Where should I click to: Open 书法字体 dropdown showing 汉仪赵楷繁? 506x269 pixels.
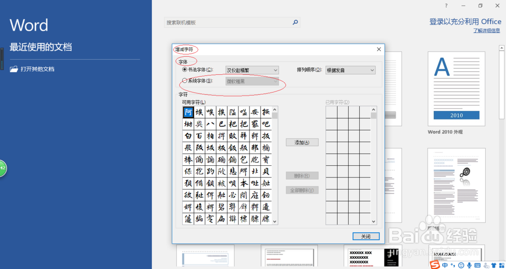tap(252, 70)
